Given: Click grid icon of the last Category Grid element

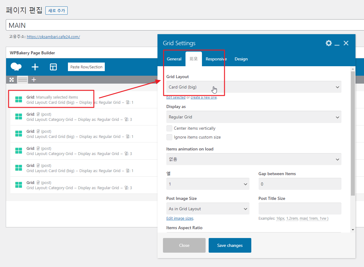Looking at the screenshot, I should point(19,185).
